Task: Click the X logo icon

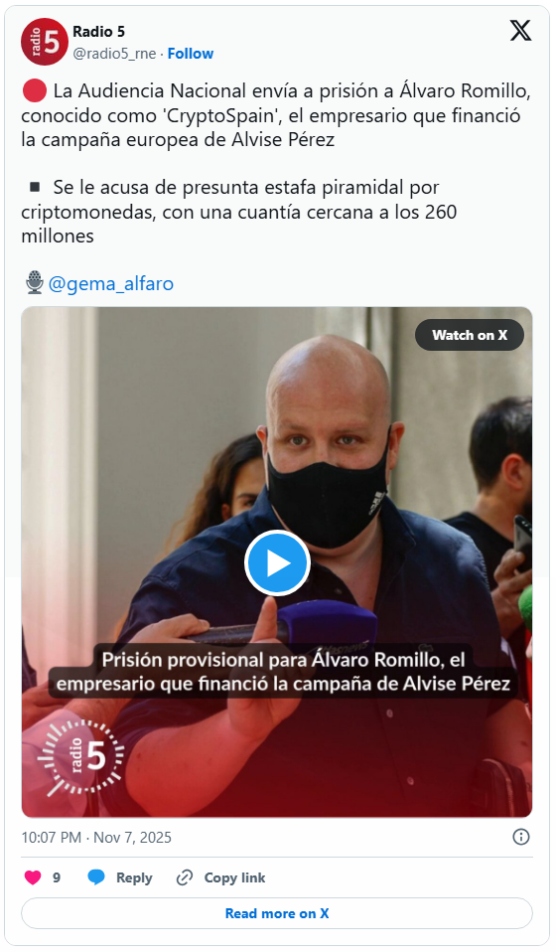Action: (520, 31)
